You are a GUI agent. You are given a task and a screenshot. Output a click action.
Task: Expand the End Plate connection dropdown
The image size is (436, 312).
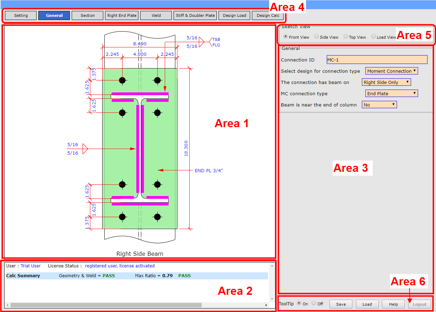pos(391,93)
